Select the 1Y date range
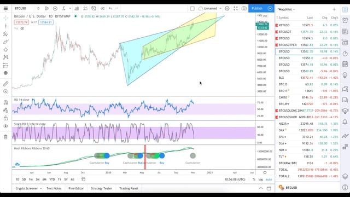This screenshot has width=350, height=197. click(60, 179)
